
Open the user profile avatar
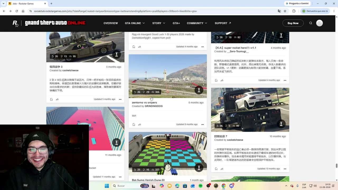point(320,23)
